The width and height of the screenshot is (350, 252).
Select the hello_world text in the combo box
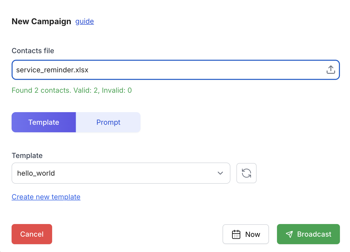(36, 173)
